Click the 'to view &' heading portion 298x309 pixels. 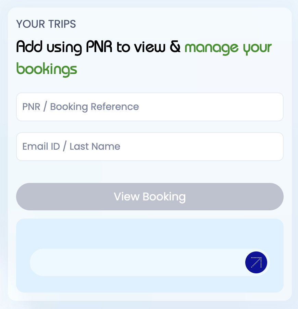[x=148, y=47]
